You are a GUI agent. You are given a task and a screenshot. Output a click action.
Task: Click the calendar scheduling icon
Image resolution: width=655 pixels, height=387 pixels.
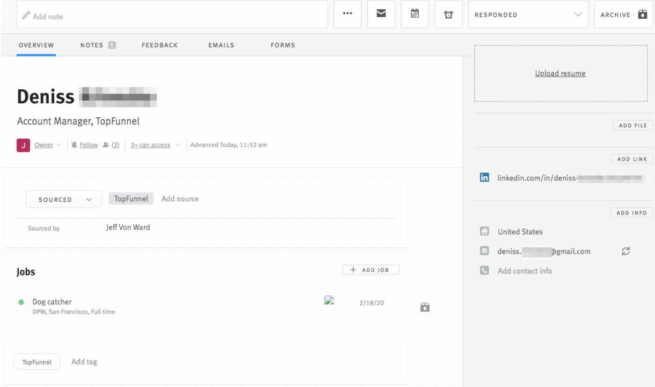(415, 14)
